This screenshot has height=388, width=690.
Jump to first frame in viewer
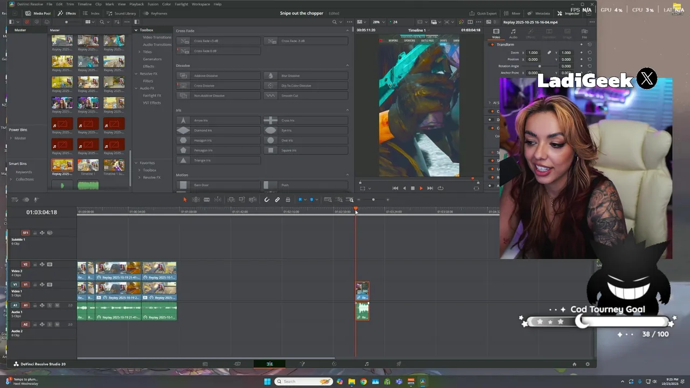[395, 188]
